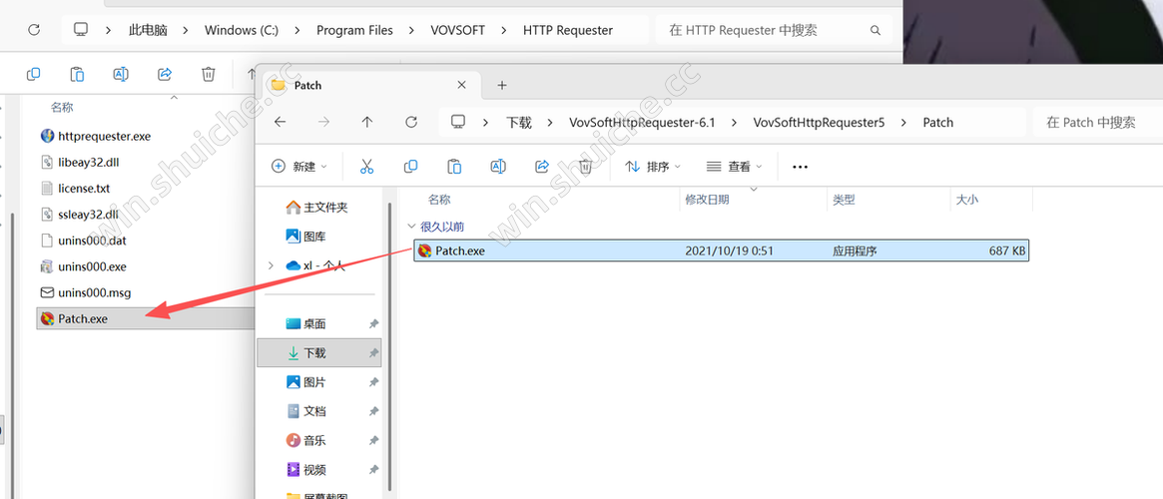The image size is (1163, 499).
Task: Refresh the Patch folder window
Action: pyautogui.click(x=411, y=123)
